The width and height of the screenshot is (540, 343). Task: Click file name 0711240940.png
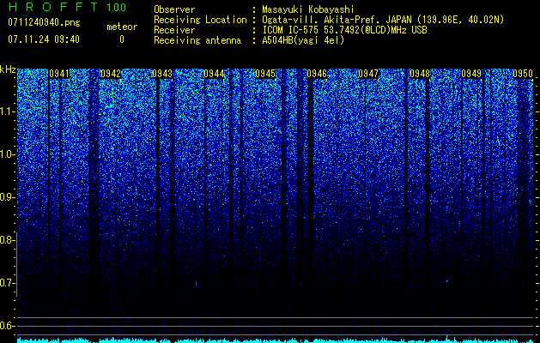[x=44, y=22]
